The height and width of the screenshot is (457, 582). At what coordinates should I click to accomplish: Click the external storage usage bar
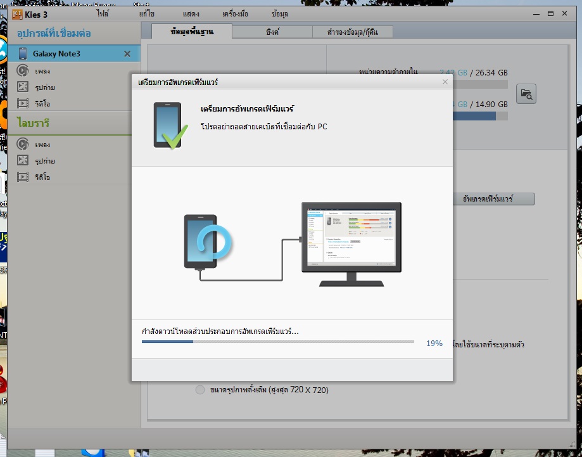point(480,116)
